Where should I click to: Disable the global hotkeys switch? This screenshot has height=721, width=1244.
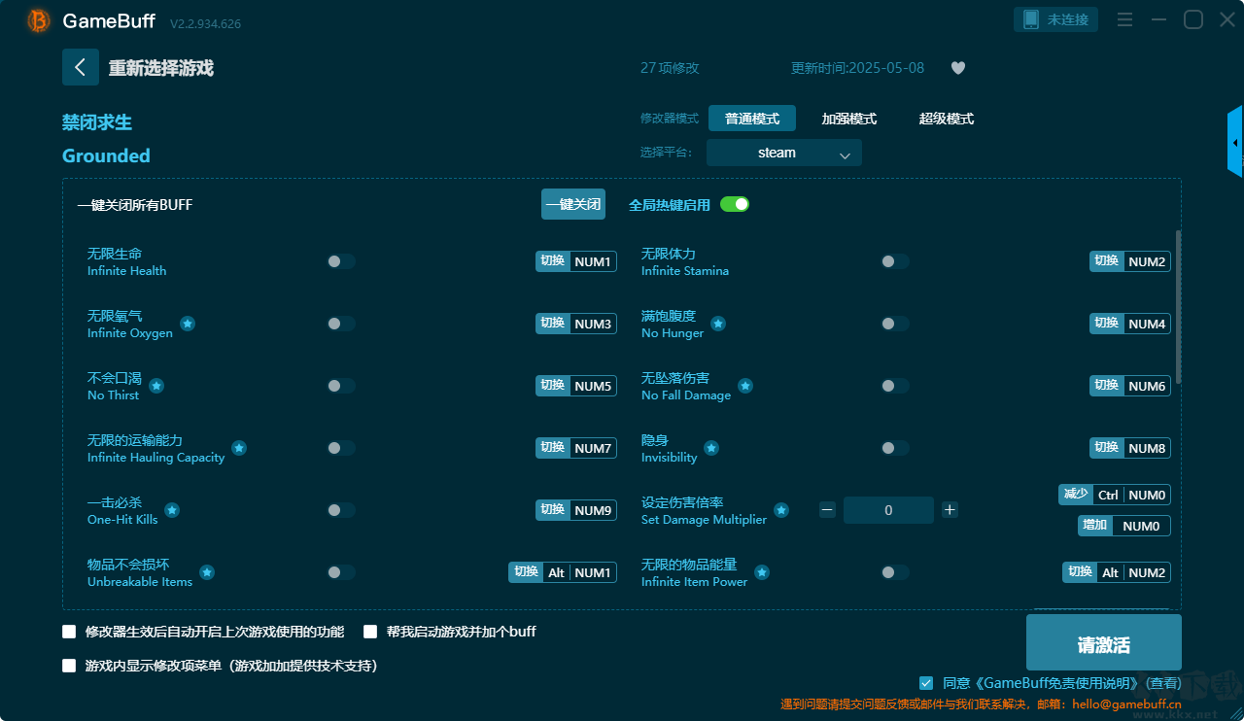click(x=735, y=204)
